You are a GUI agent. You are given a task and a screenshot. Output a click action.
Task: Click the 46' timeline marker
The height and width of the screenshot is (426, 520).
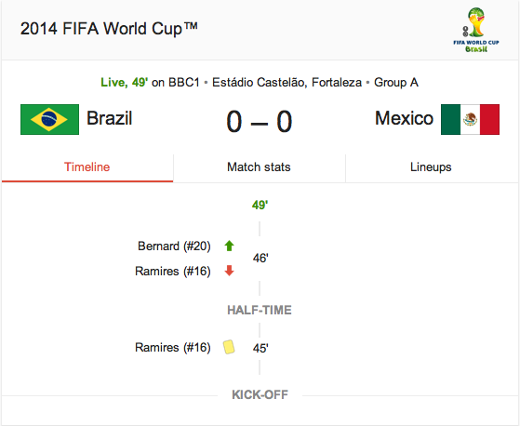tap(260, 259)
